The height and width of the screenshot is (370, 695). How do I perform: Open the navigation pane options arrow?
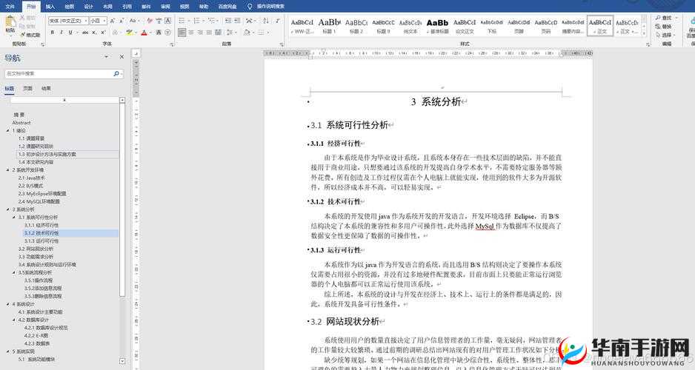click(x=106, y=57)
